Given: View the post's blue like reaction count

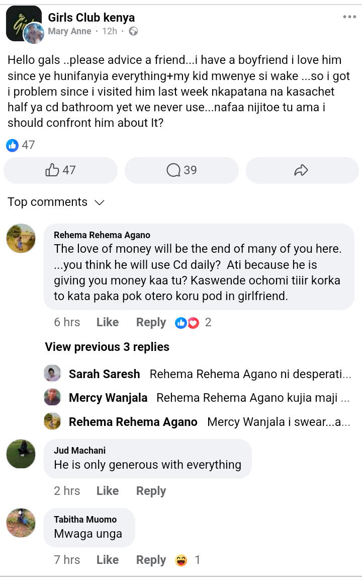Looking at the screenshot, I should (x=21, y=145).
